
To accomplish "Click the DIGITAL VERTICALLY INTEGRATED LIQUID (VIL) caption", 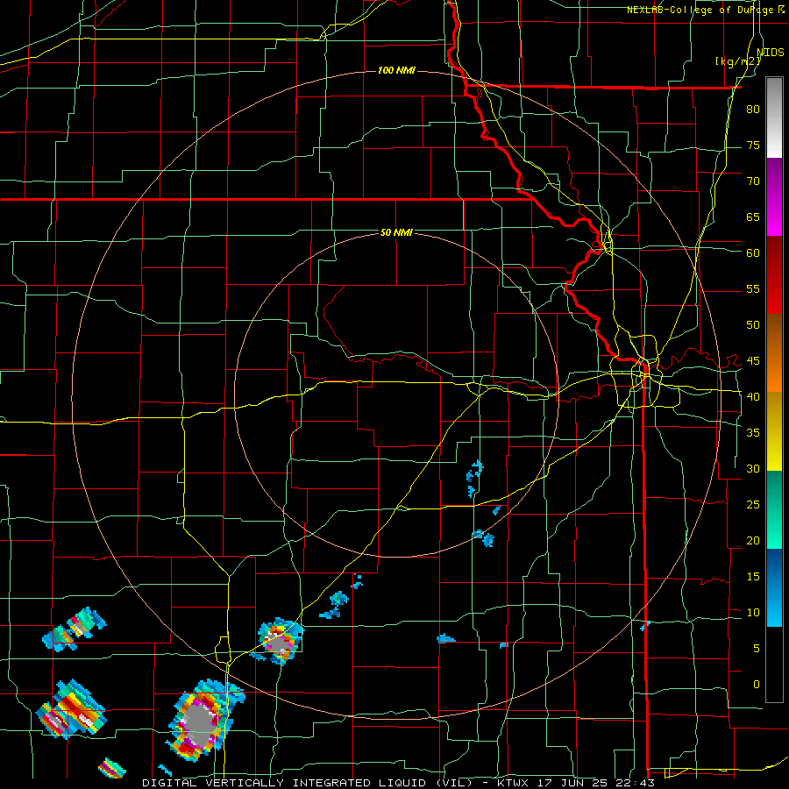I will [309, 783].
